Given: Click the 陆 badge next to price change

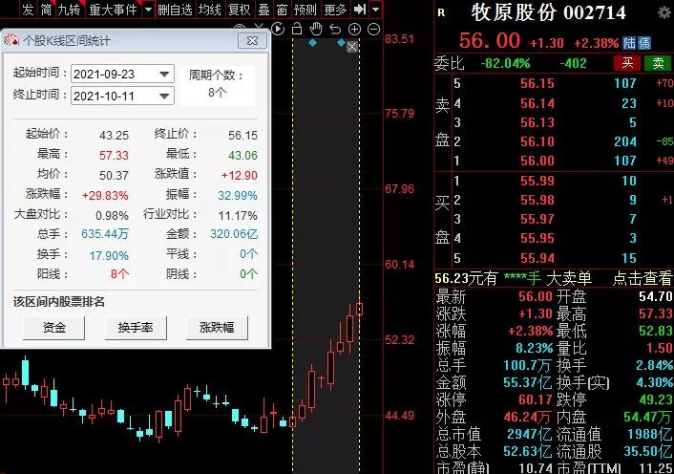Looking at the screenshot, I should coord(629,43).
